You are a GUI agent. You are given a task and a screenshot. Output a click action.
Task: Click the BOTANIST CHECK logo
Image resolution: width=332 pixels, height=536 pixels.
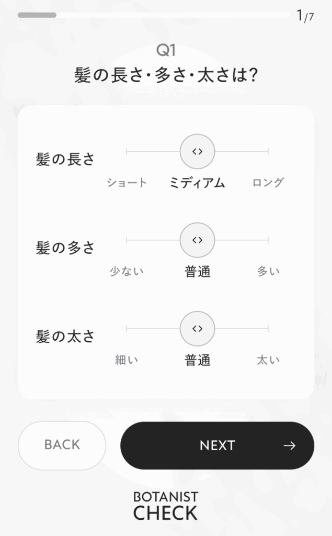click(166, 506)
